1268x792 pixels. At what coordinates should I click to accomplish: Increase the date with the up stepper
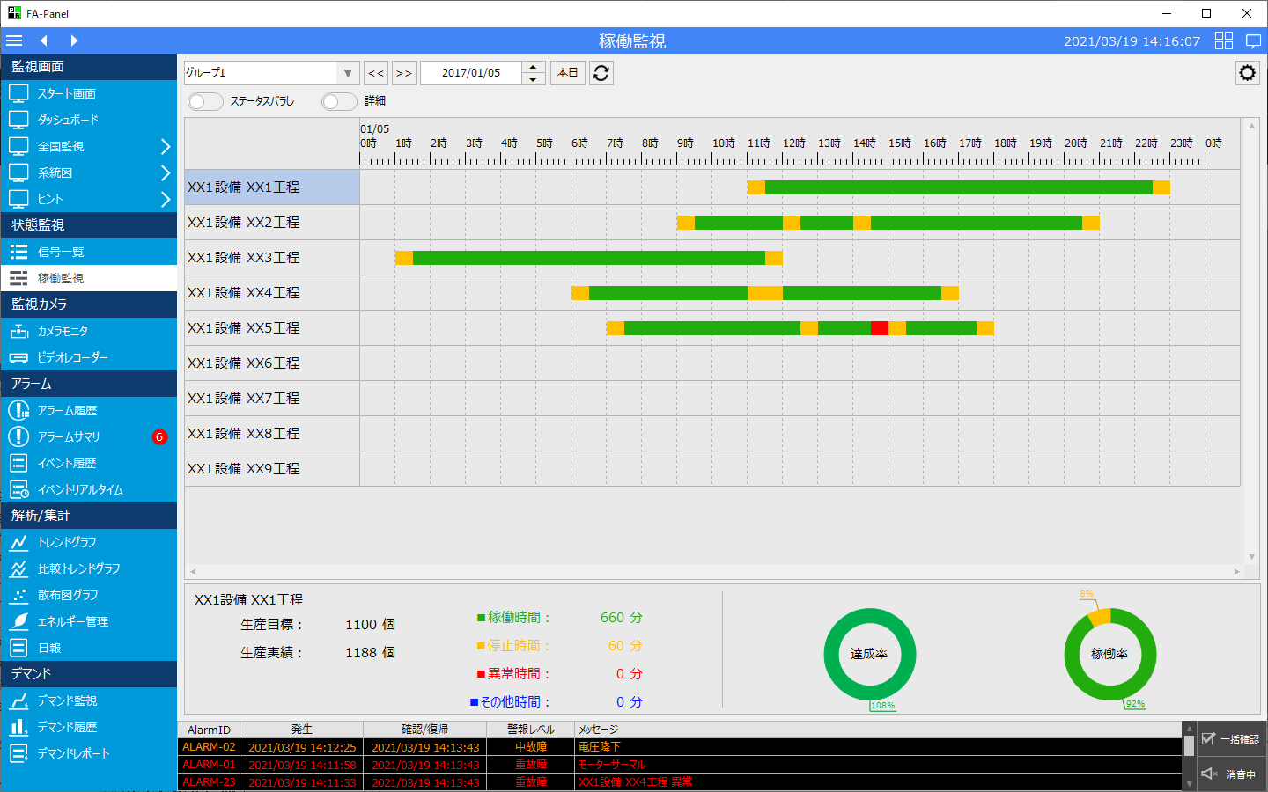pos(534,67)
